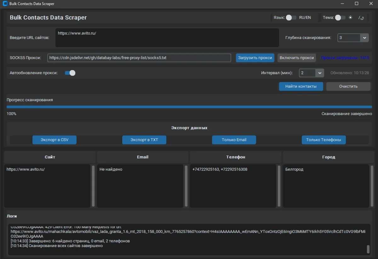378x259 pixels.
Task: Click the scan progress bar
Action: point(189,107)
